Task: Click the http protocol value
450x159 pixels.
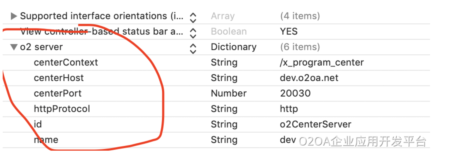Action: point(289,109)
